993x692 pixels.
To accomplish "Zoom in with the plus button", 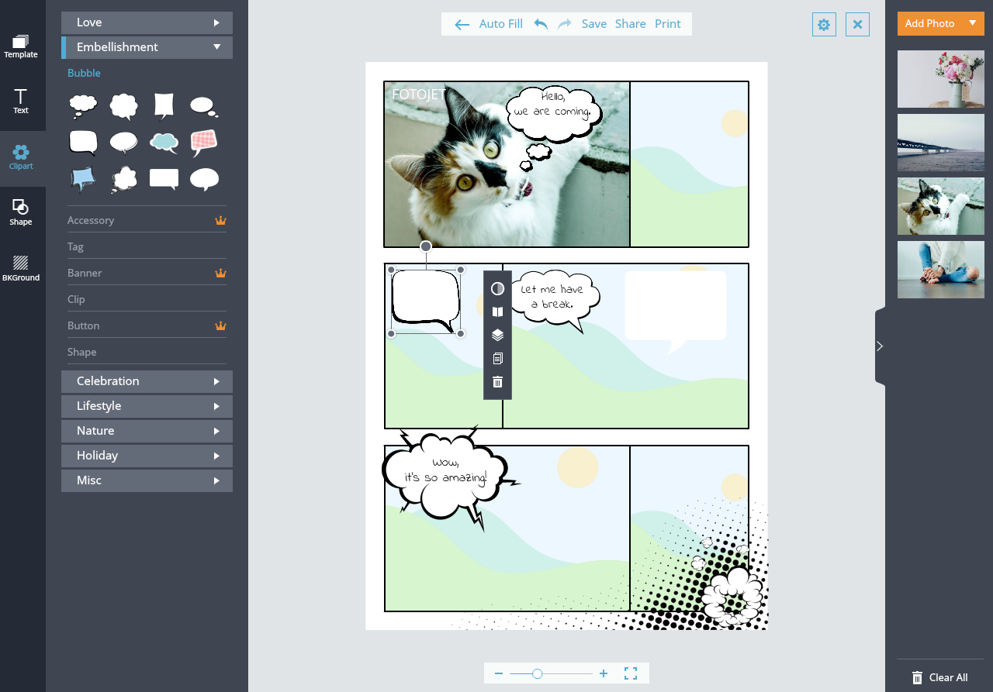I will click(x=604, y=673).
